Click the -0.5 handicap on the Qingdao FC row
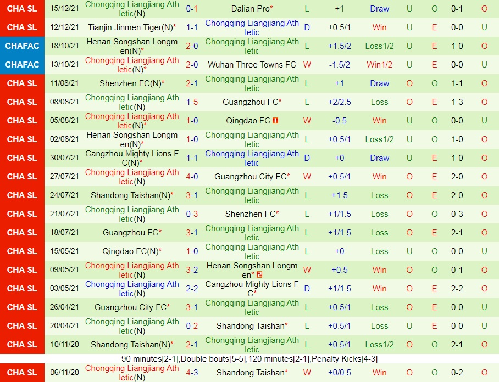499x382 pixels. point(341,121)
